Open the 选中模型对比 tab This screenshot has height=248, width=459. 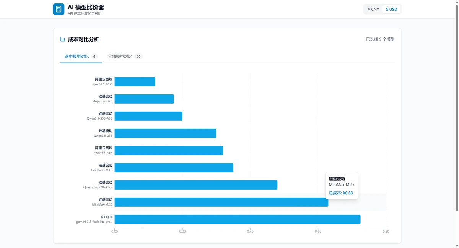coord(77,57)
